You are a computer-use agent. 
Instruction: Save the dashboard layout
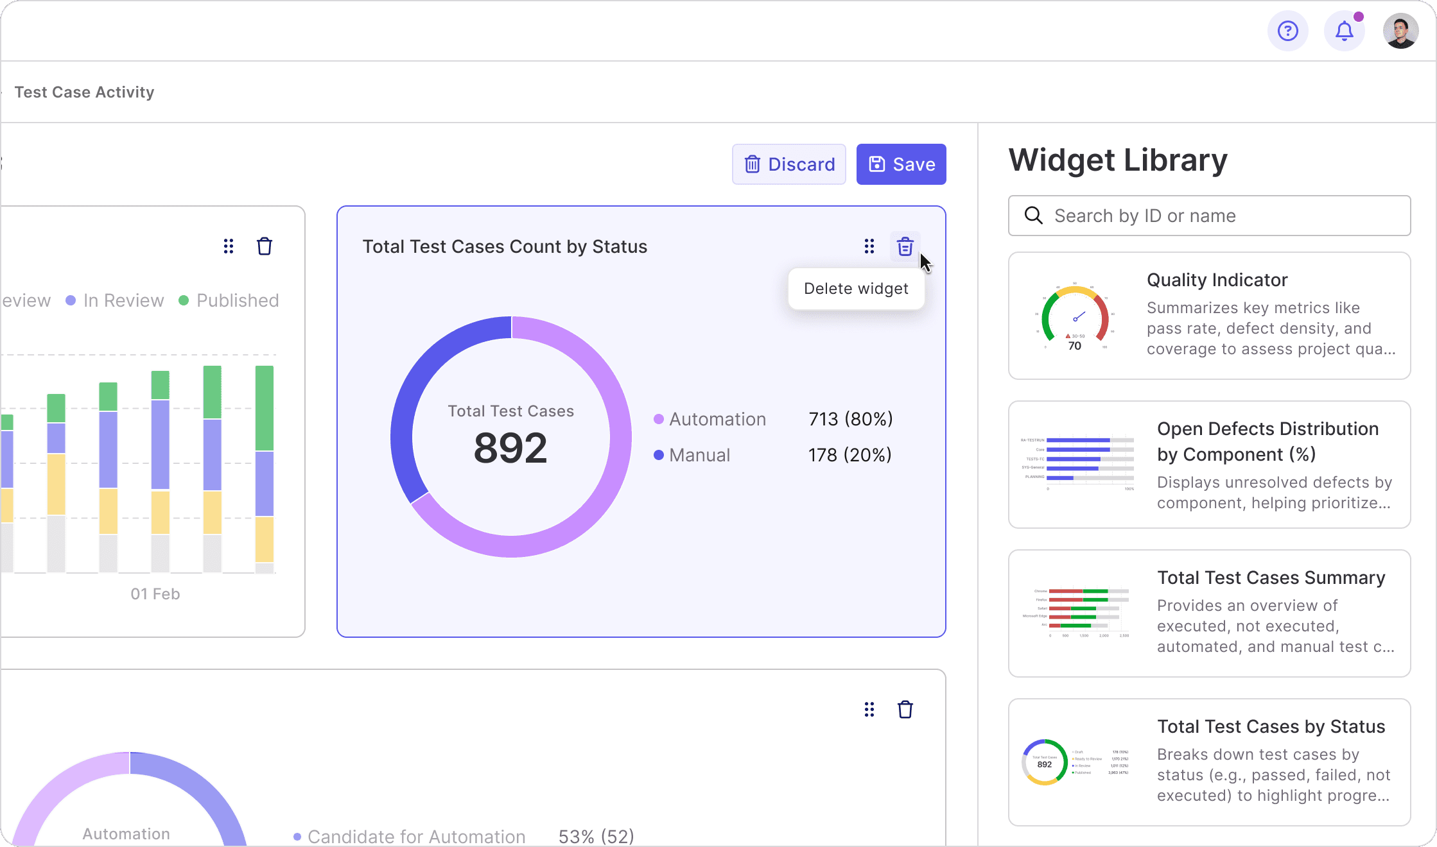tap(901, 164)
